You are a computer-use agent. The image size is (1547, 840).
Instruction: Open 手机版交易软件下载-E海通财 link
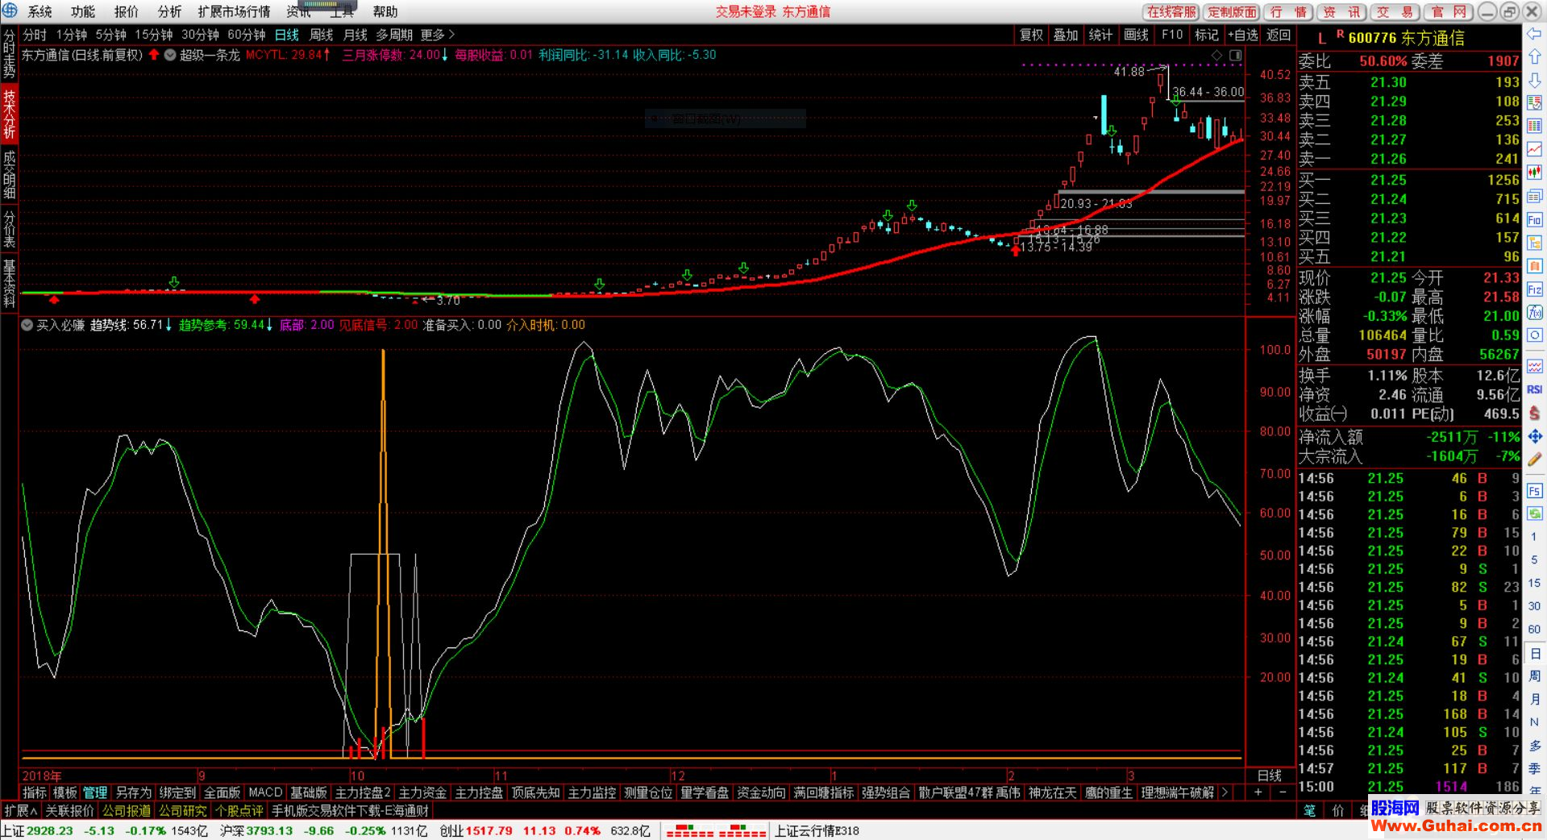tap(351, 810)
